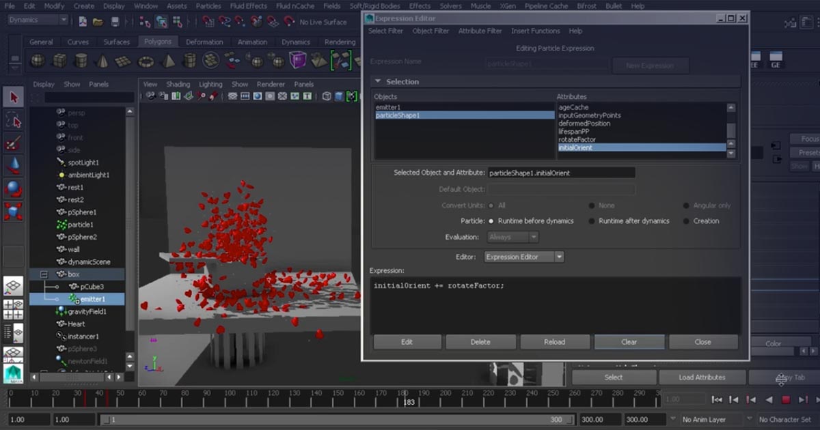Viewport: 820px width, 430px height.
Task: Select the Lasso selection tool
Action: tap(15, 120)
